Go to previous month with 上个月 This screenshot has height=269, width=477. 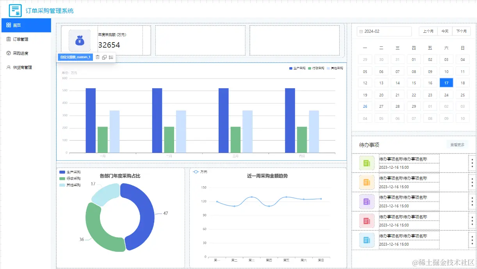point(428,31)
